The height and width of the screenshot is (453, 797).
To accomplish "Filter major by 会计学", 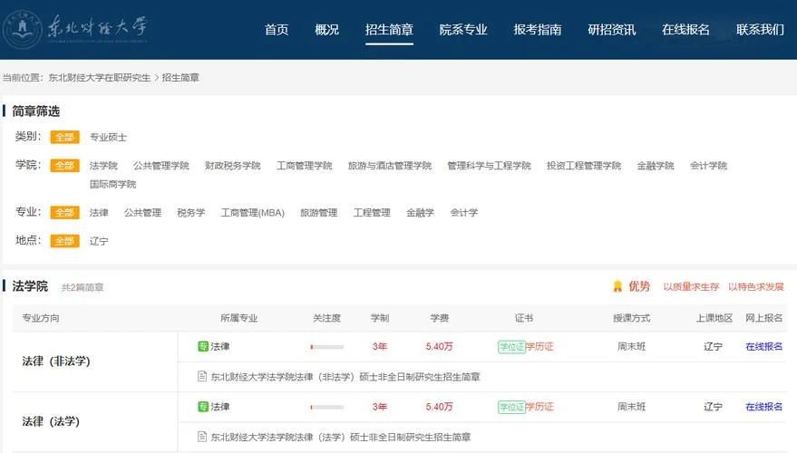I will 464,212.
